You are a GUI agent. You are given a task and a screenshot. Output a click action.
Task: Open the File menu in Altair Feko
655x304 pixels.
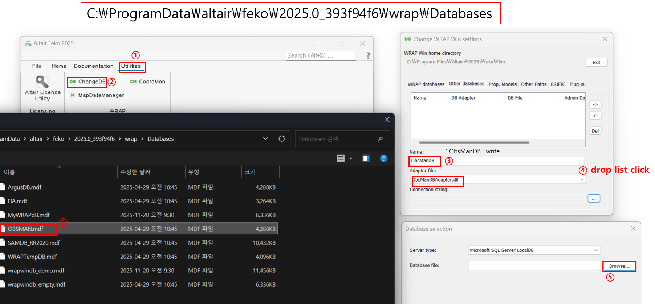click(x=37, y=66)
